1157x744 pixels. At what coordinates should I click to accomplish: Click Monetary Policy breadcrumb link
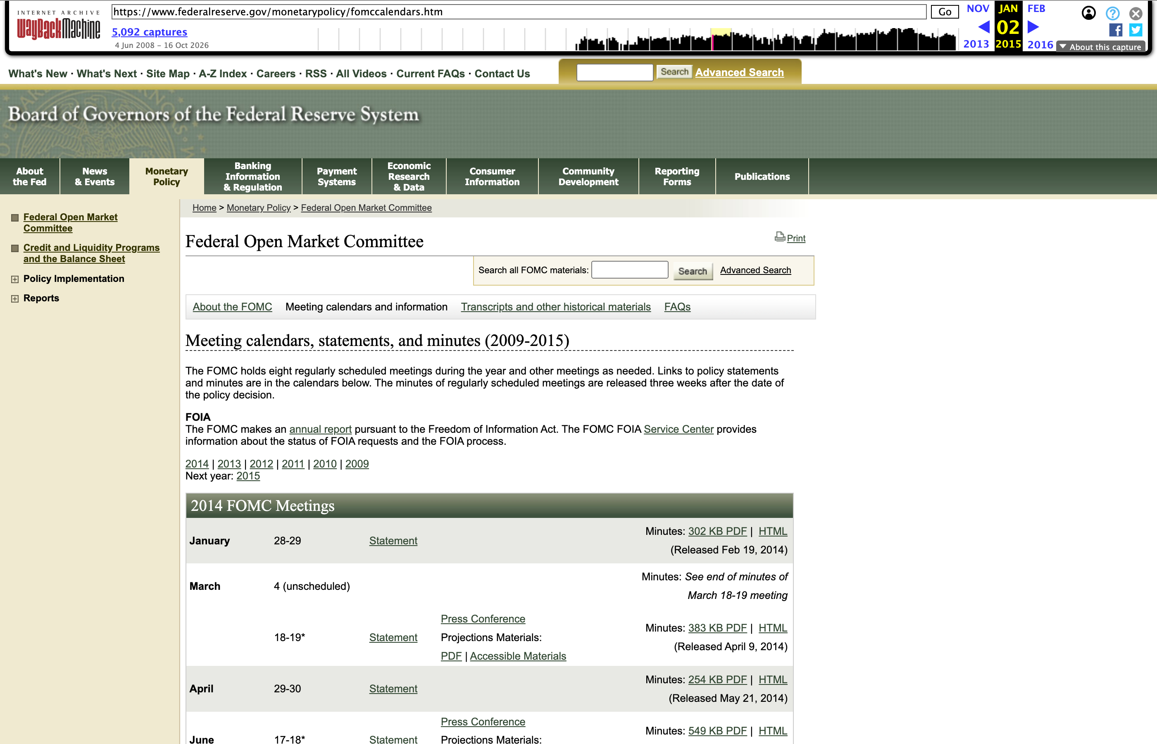[x=258, y=208]
